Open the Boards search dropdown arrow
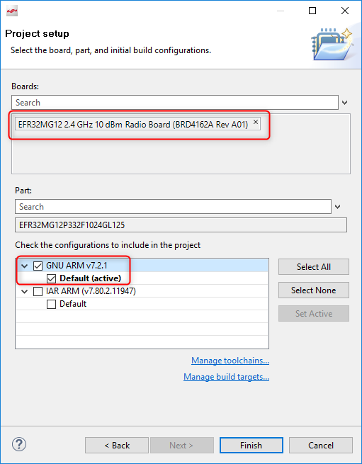 click(344, 103)
